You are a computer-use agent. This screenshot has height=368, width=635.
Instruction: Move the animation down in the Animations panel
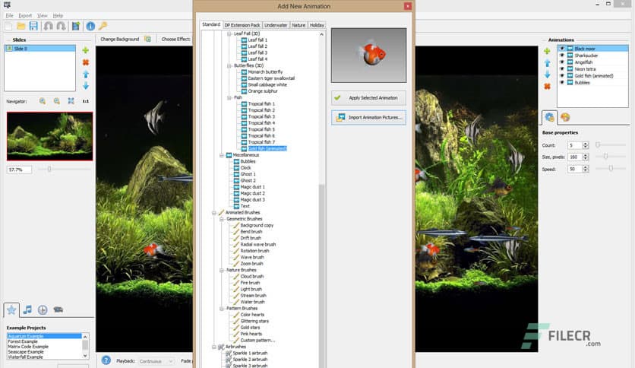pos(548,75)
